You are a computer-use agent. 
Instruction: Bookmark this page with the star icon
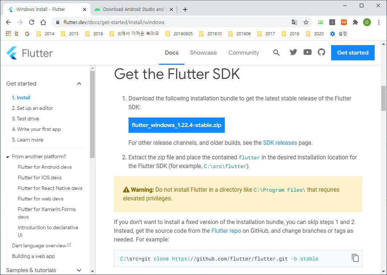[306, 22]
